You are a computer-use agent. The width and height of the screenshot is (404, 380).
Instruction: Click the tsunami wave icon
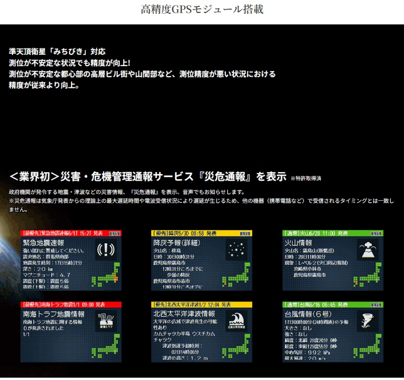pyautogui.click(x=236, y=322)
